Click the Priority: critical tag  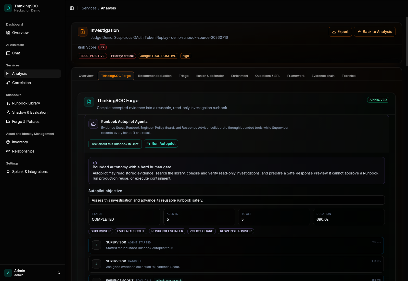tap(122, 56)
